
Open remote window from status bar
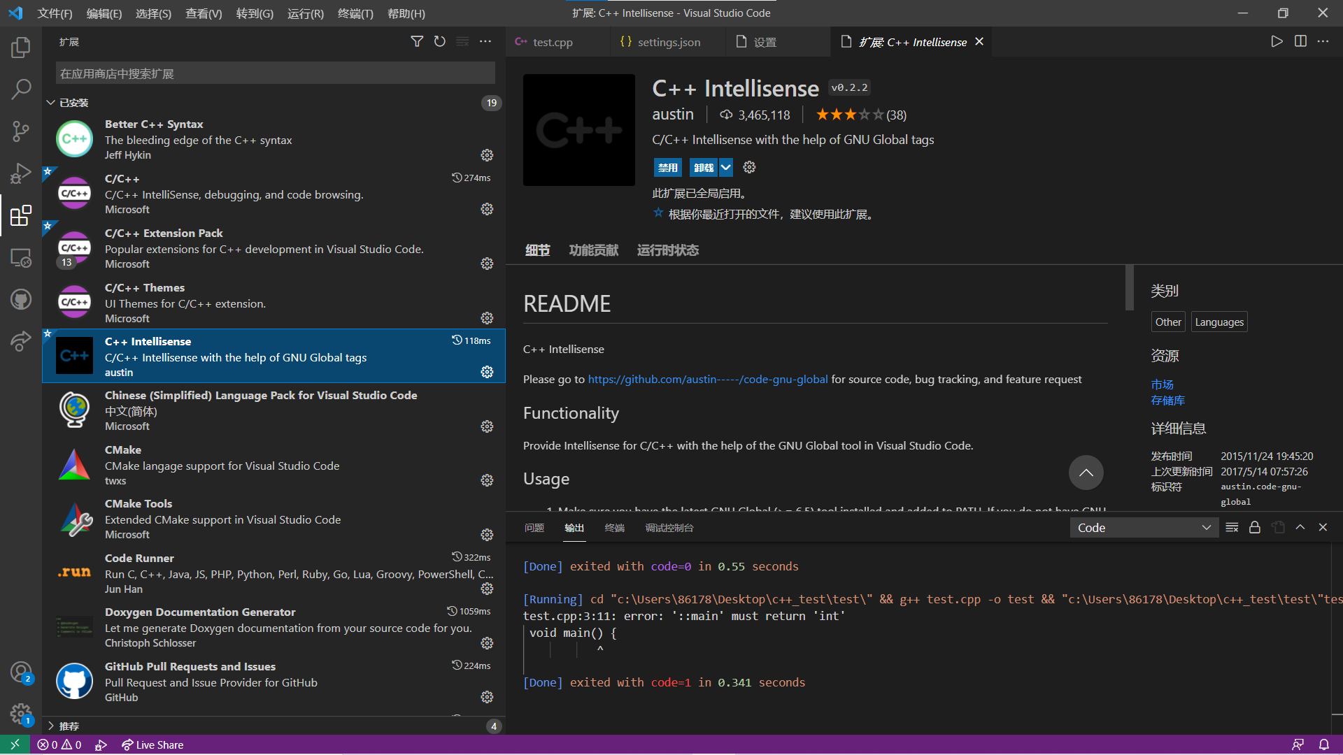coord(15,745)
